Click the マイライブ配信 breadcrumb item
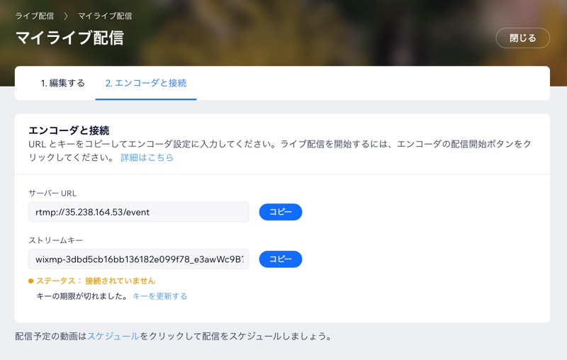Screen dimensions: 567x360 pos(105,16)
